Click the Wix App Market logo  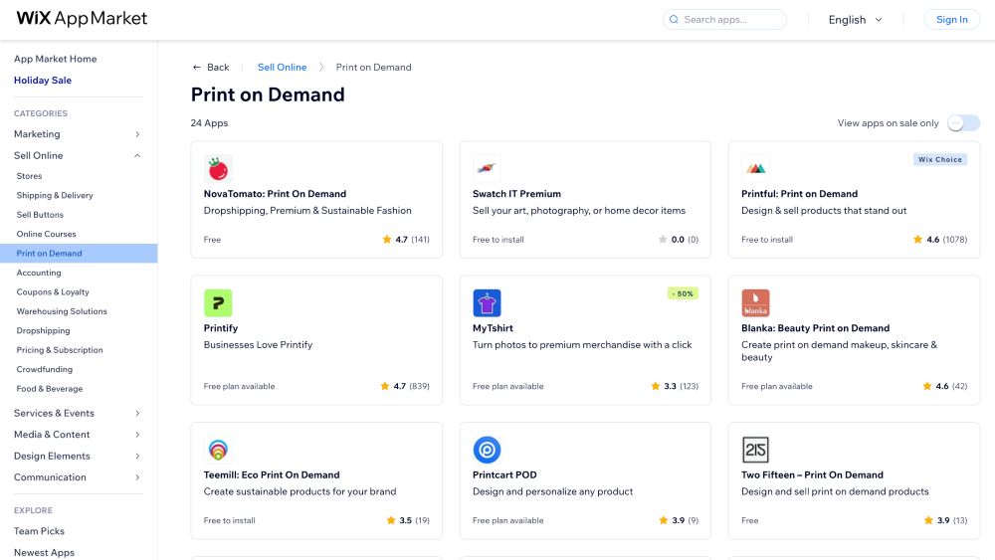[82, 18]
